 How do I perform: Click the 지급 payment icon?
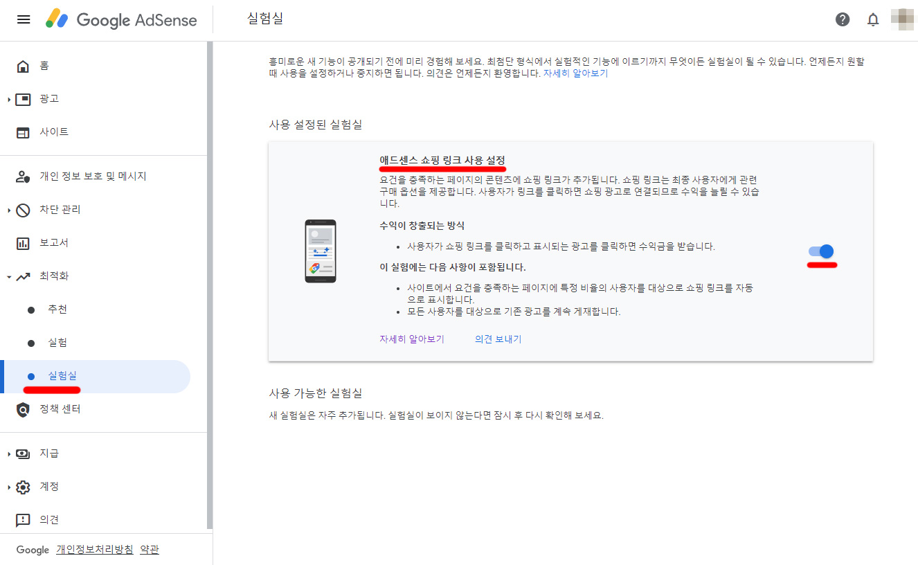pos(23,454)
